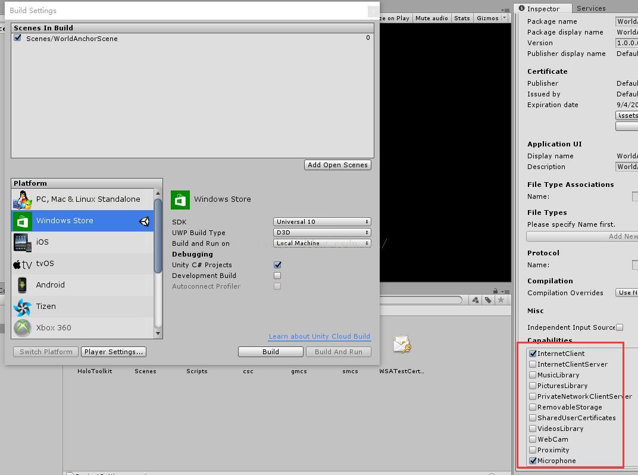The image size is (638, 475).
Task: Click the Tizen pinwheel platform icon
Action: (x=23, y=307)
